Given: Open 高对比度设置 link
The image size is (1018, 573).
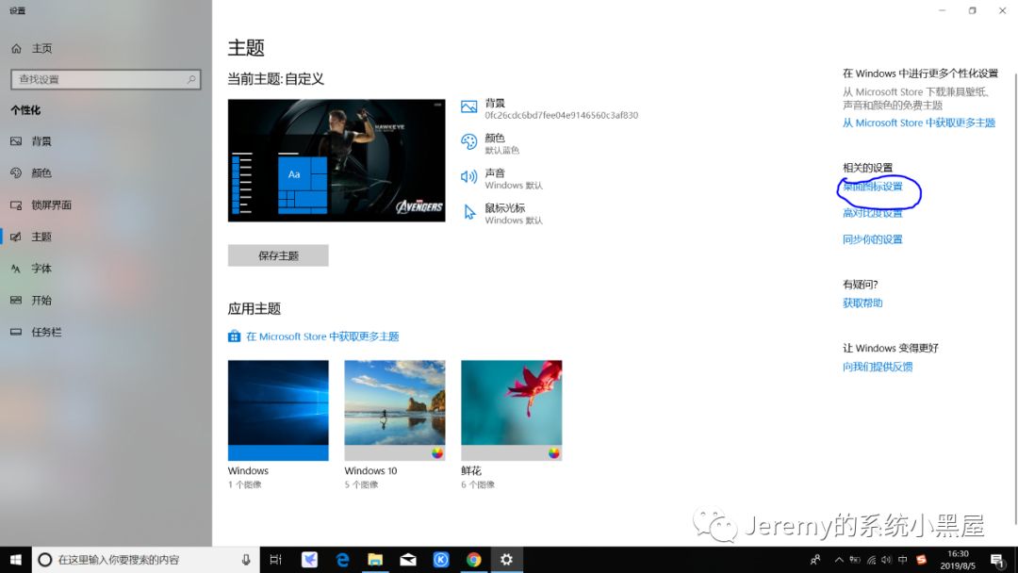Looking at the screenshot, I should tap(873, 213).
